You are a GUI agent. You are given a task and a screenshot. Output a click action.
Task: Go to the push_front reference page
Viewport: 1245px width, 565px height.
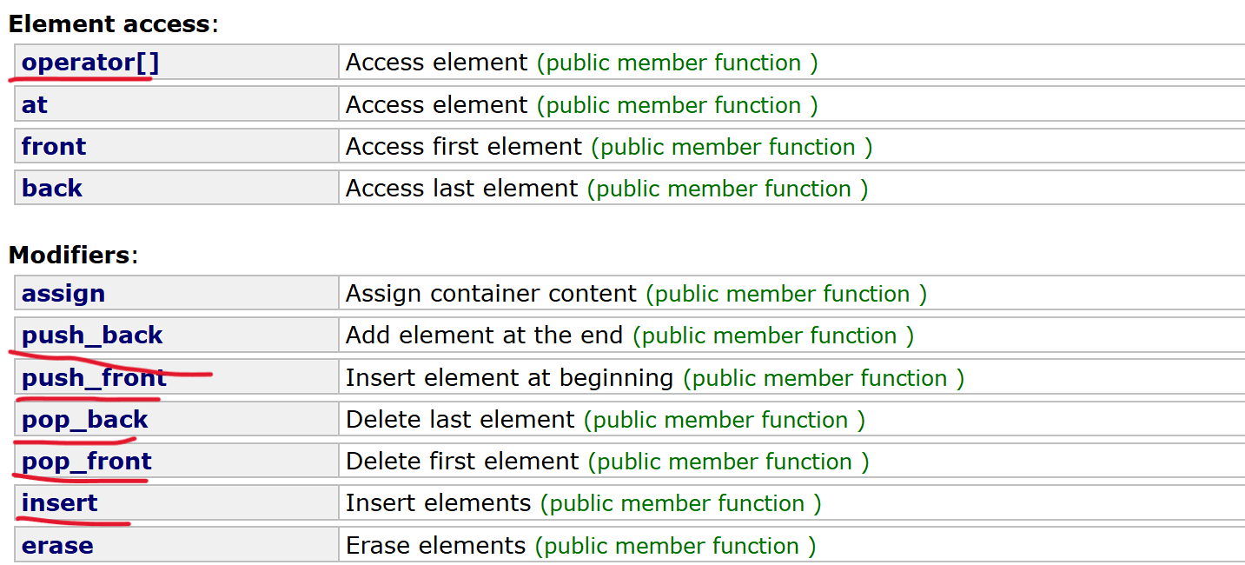[x=94, y=378]
